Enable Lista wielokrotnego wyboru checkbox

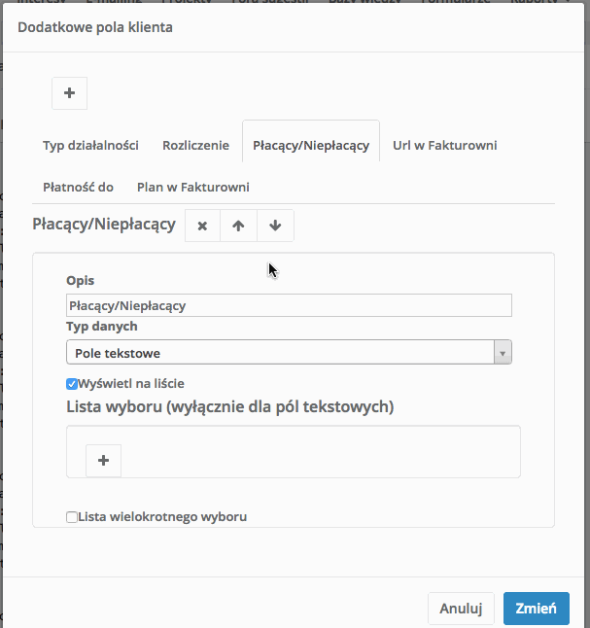coord(72,517)
